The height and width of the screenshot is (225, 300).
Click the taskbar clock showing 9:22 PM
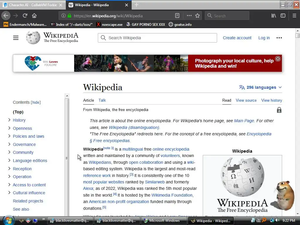click(x=289, y=220)
